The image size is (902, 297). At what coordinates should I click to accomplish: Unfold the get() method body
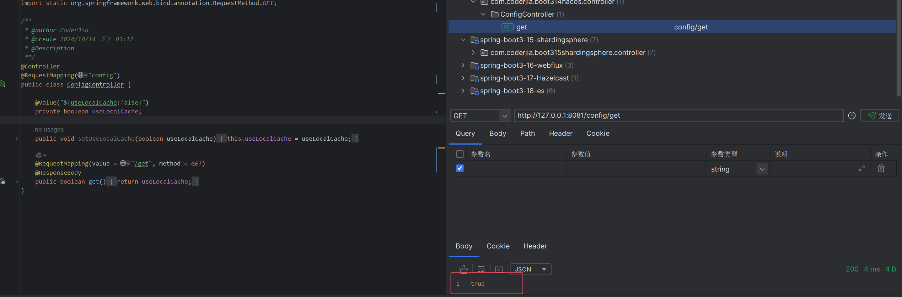pyautogui.click(x=17, y=181)
